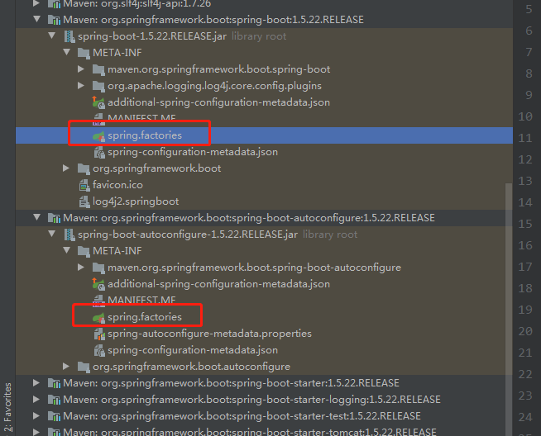541x436 pixels.
Task: Click the spring leaf icon of the highlighted spring.factories
Action: tap(98, 136)
